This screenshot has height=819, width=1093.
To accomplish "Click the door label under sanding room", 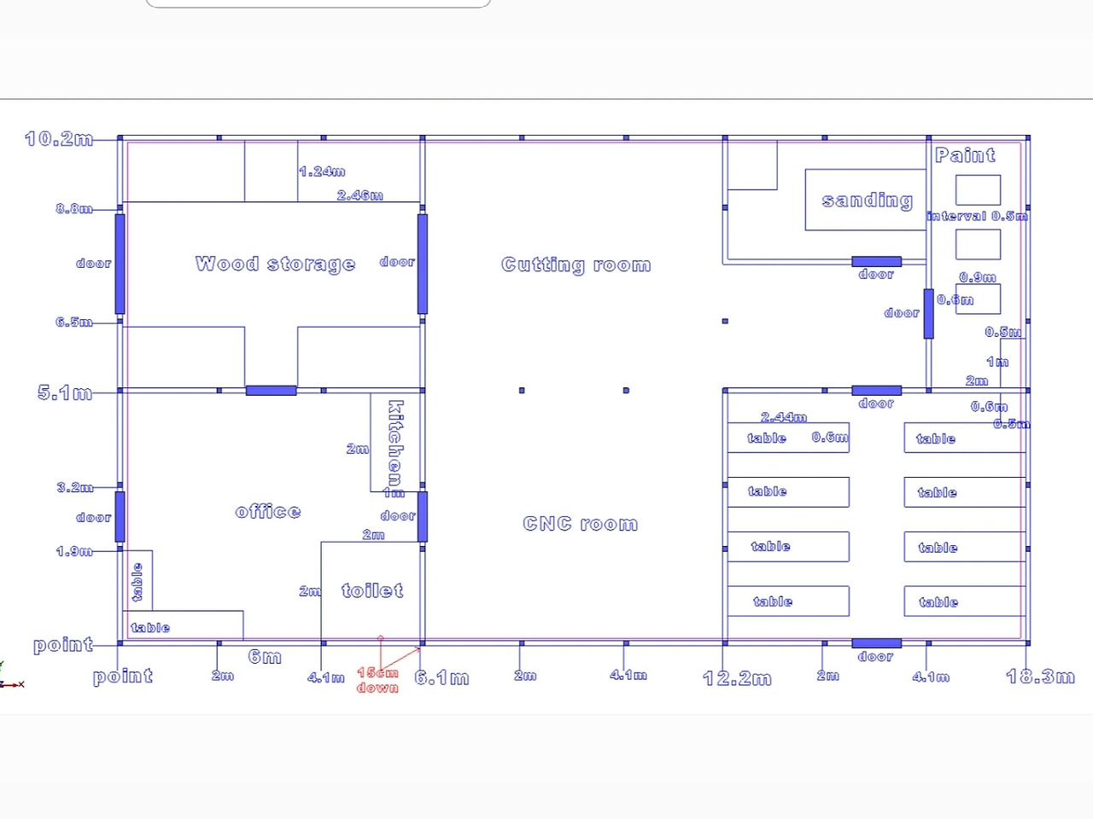I will [876, 274].
